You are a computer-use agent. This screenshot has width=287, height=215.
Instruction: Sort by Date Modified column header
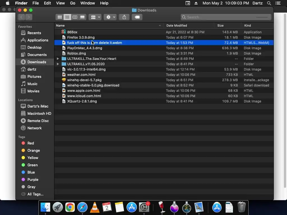[189, 25]
